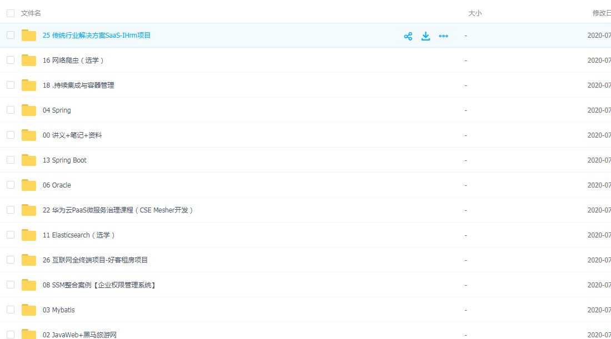Screen dimensions: 611x339
Task: Click the share icon on folder 25 row
Action: (408, 36)
